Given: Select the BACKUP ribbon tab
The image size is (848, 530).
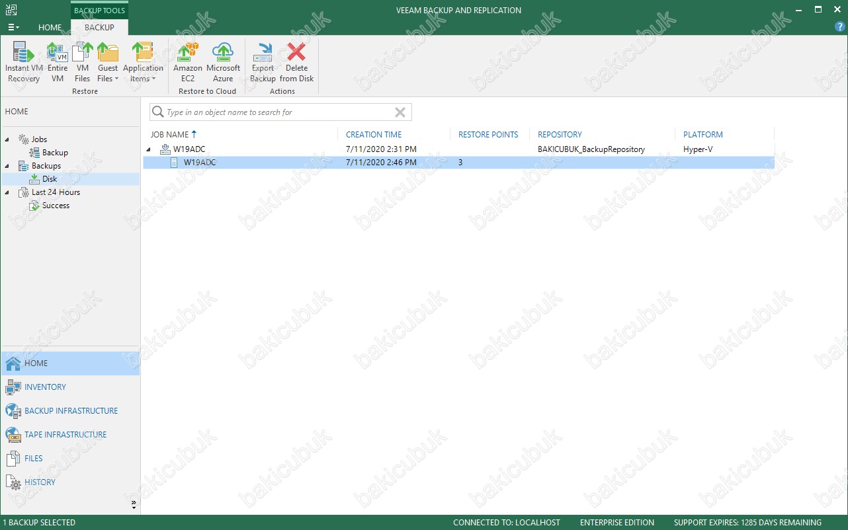Looking at the screenshot, I should coord(99,27).
